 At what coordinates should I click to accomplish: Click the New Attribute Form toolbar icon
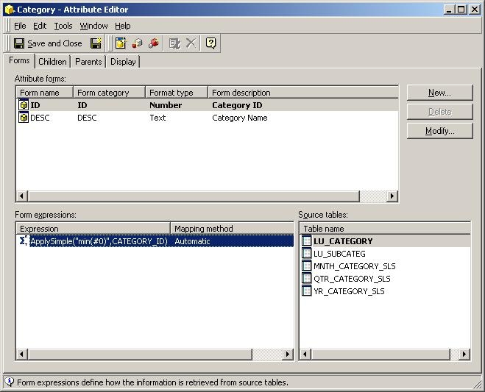click(x=121, y=43)
